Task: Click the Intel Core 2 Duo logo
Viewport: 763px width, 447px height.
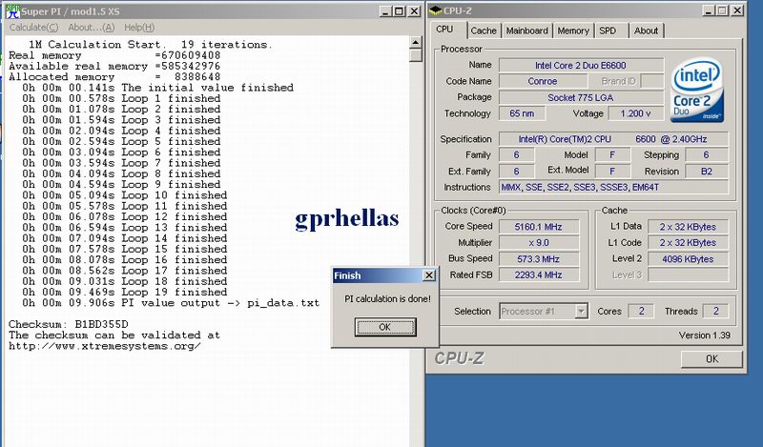Action: (x=697, y=90)
